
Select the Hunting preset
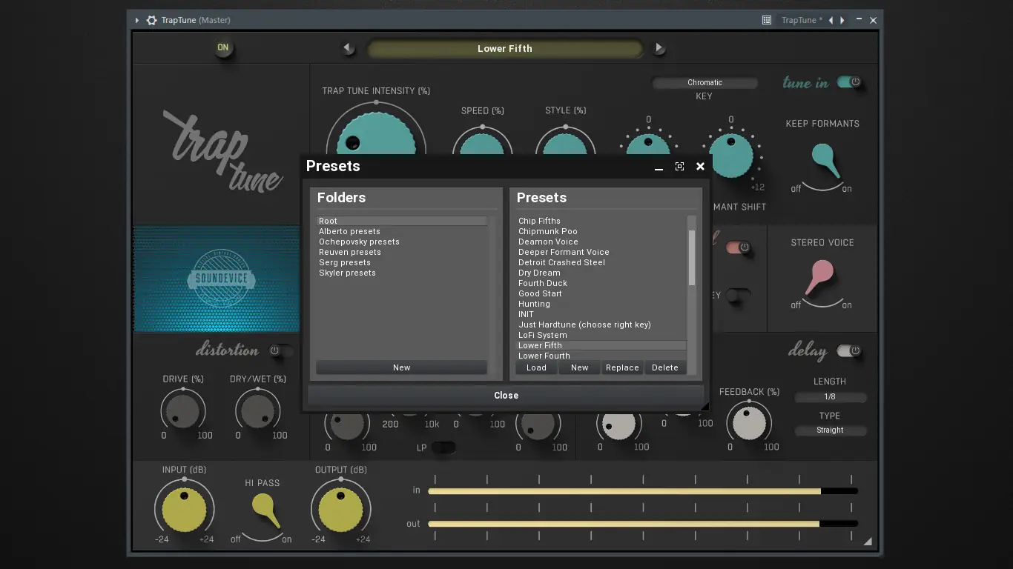click(x=601, y=304)
